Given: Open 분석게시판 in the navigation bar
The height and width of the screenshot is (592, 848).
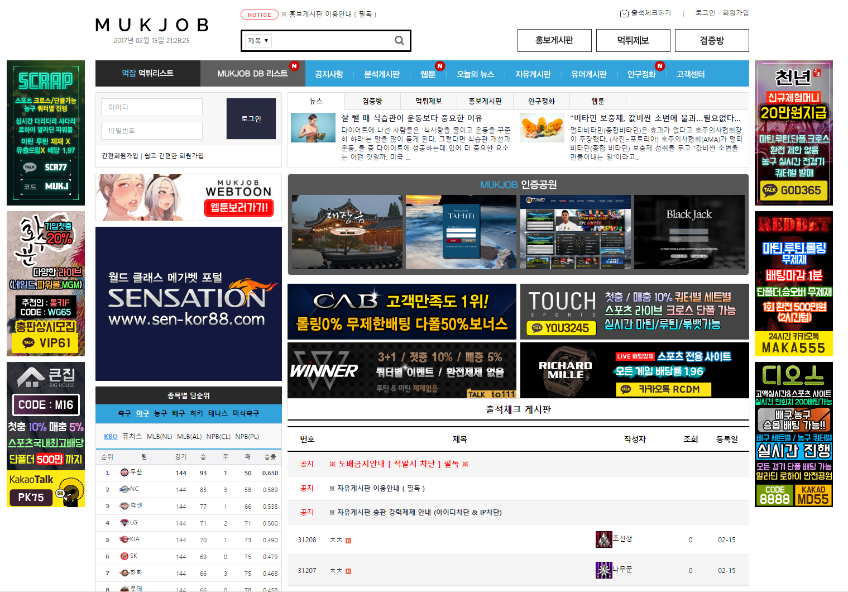Looking at the screenshot, I should click(x=382, y=74).
